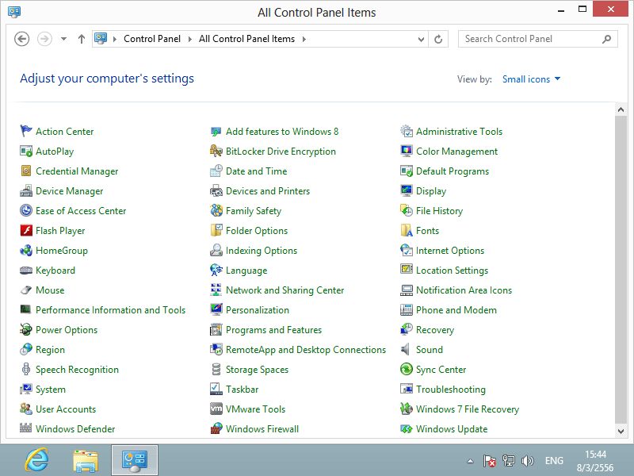Click the scrollbar up arrow
Screen dimensions: 634x476
[x=621, y=109]
